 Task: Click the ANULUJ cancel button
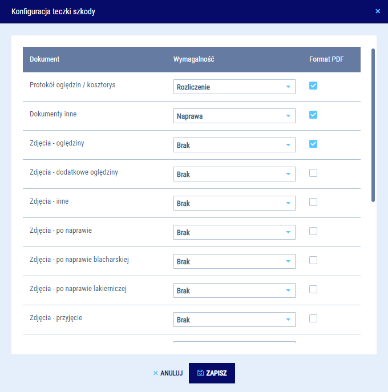pos(168,373)
